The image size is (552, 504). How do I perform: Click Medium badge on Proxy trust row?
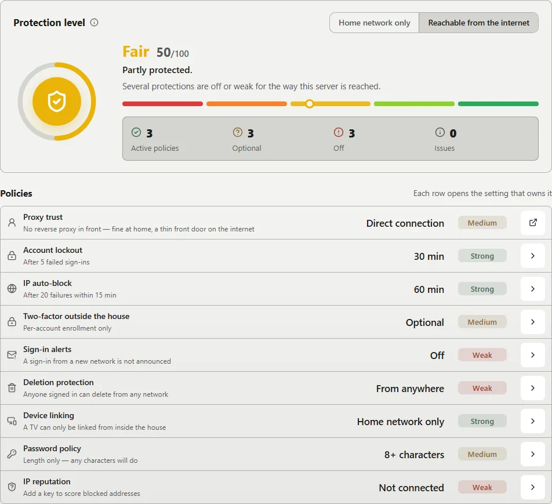pos(482,223)
